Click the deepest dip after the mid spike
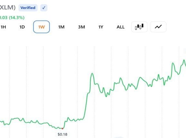The width and height of the screenshot is (186, 138). point(106,96)
